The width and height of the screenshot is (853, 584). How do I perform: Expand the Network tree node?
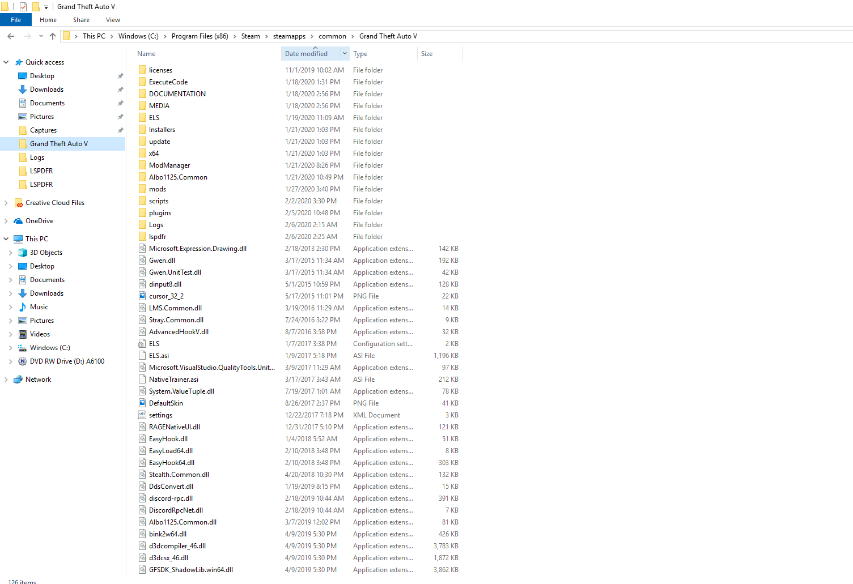point(6,380)
